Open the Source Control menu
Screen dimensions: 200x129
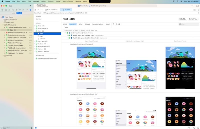coord(68,1)
